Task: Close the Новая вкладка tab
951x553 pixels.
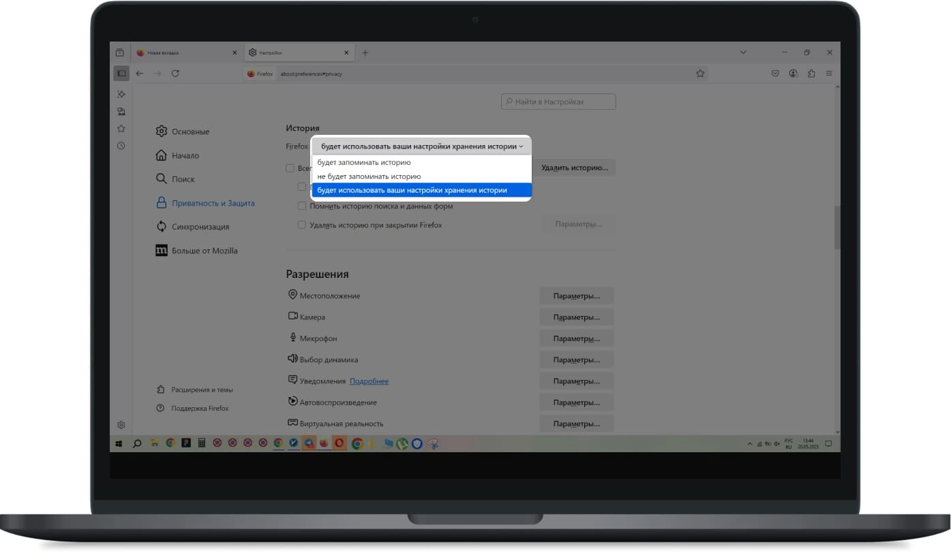Action: click(235, 52)
